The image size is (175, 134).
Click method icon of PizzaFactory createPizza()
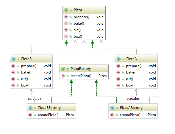(x=63, y=76)
